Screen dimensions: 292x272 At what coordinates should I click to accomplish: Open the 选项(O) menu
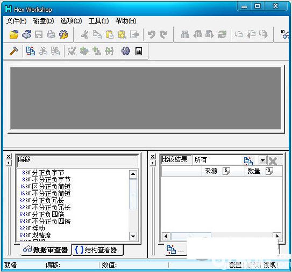tap(71, 21)
